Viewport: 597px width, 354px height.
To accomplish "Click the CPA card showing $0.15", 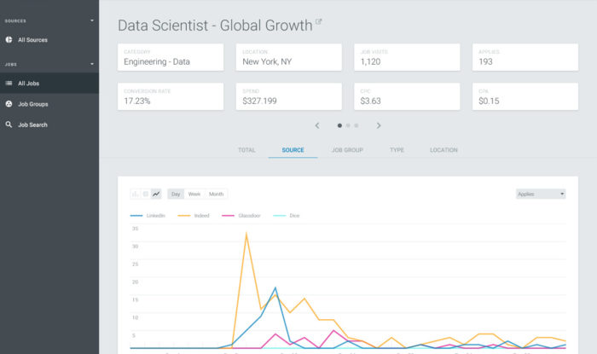I will point(525,96).
